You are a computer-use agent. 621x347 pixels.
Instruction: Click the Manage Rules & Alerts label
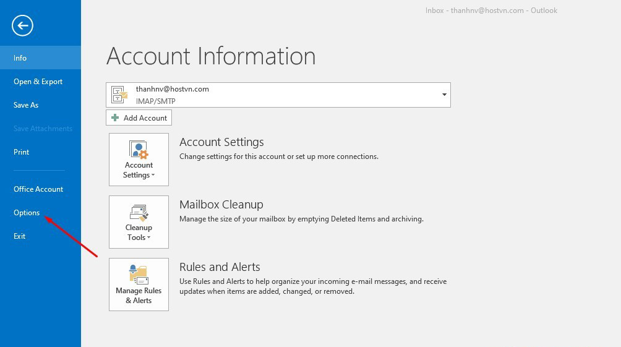[x=139, y=296]
